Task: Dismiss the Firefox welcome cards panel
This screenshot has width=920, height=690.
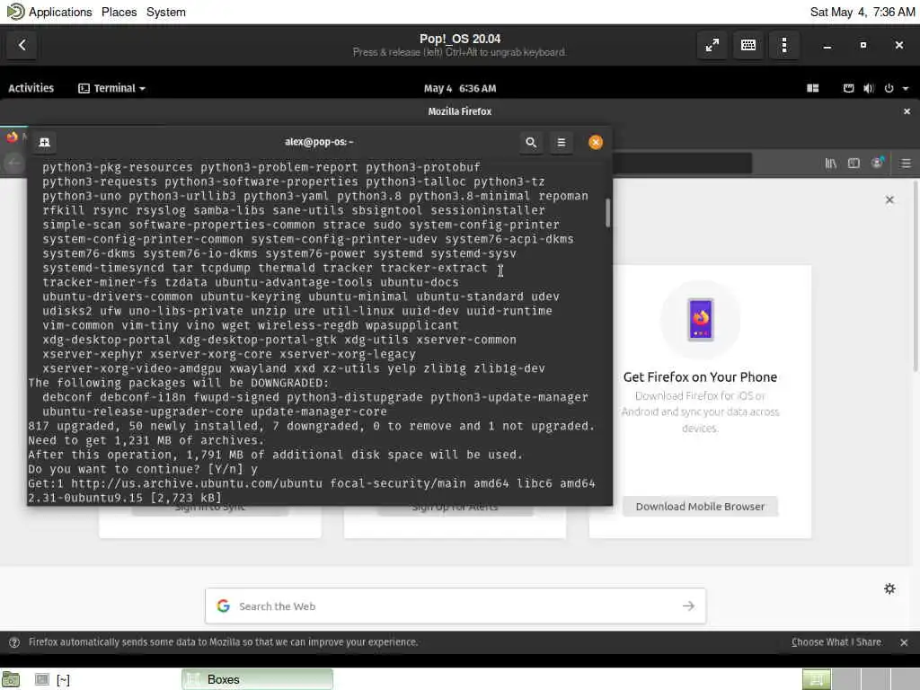Action: 889,199
